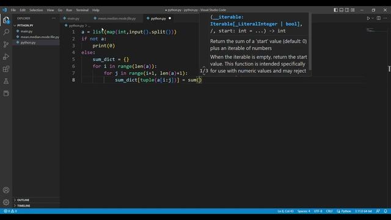The height and width of the screenshot is (220, 391).
Task: Place cursor inside sum() parentheses
Action: [199, 80]
